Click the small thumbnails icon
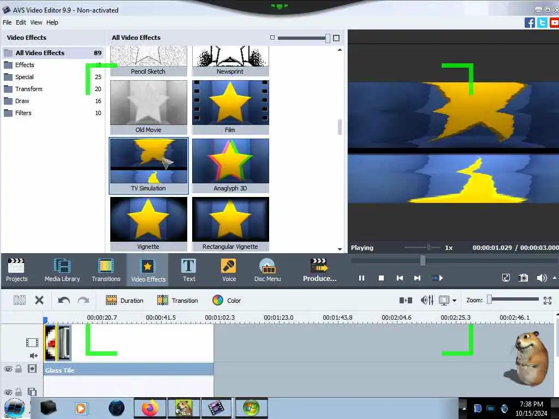The width and height of the screenshot is (559, 419). coord(272,38)
